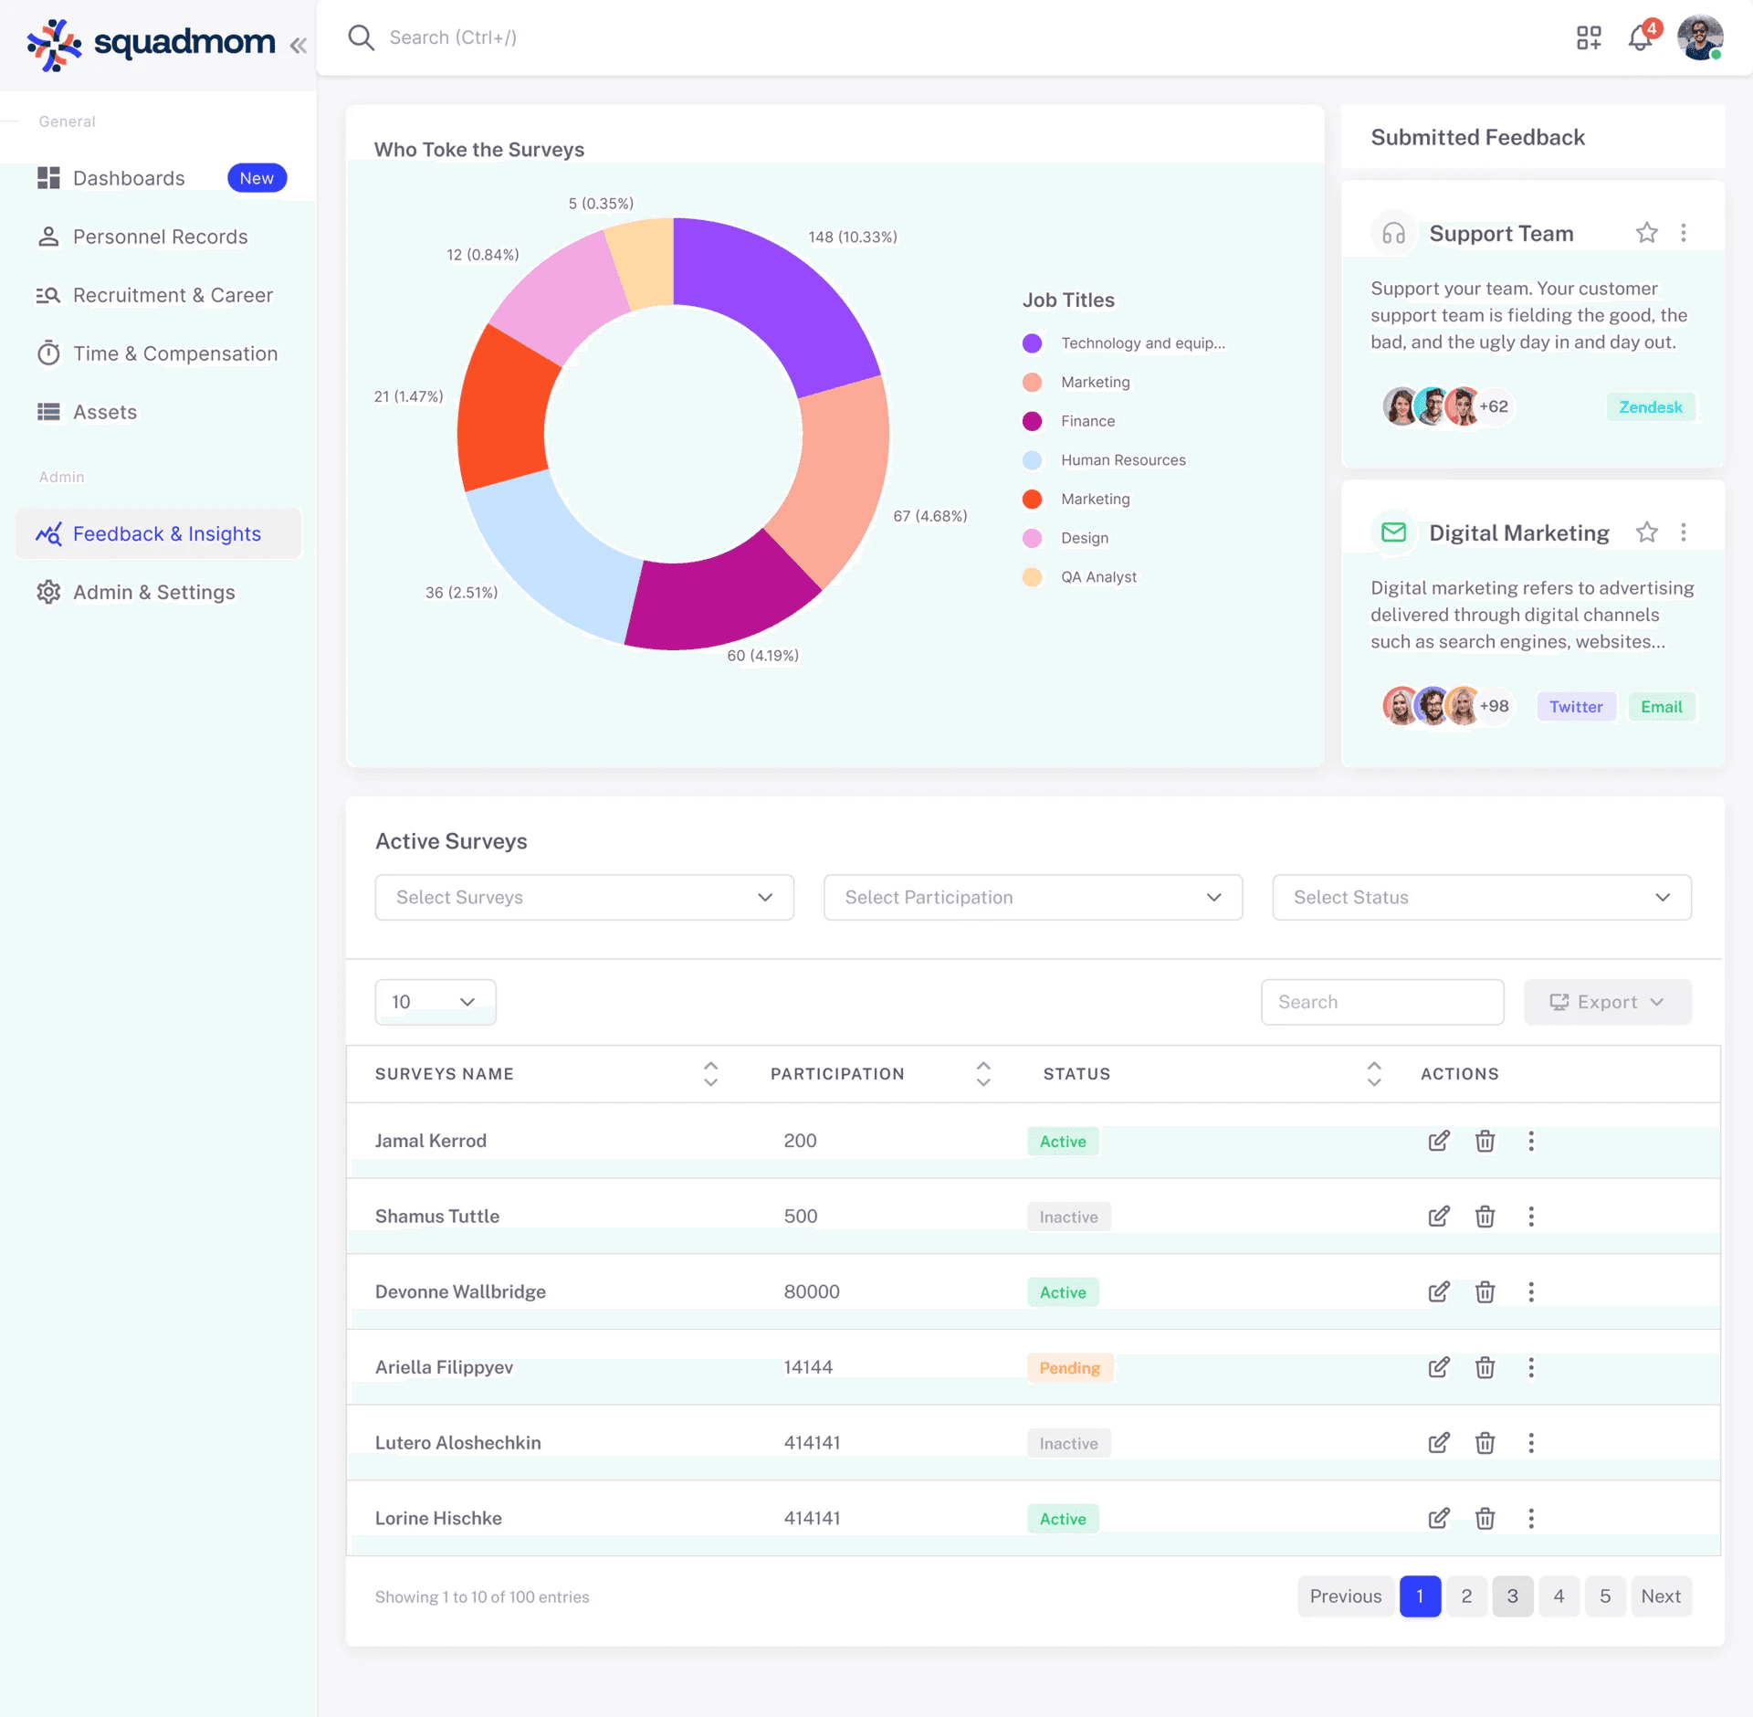Click the Next pagination button
Image resolution: width=1753 pixels, height=1717 pixels.
[x=1660, y=1596]
